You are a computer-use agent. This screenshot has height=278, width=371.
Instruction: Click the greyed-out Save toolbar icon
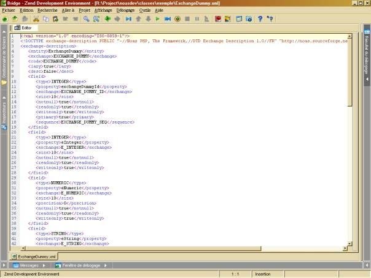[25, 19]
